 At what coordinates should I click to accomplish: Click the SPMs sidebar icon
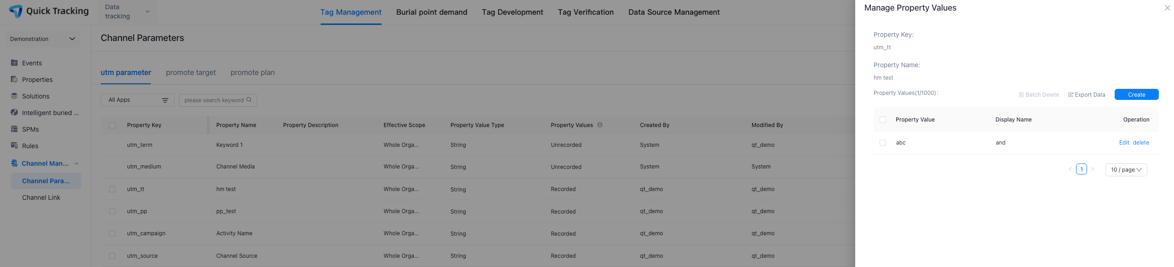click(14, 129)
